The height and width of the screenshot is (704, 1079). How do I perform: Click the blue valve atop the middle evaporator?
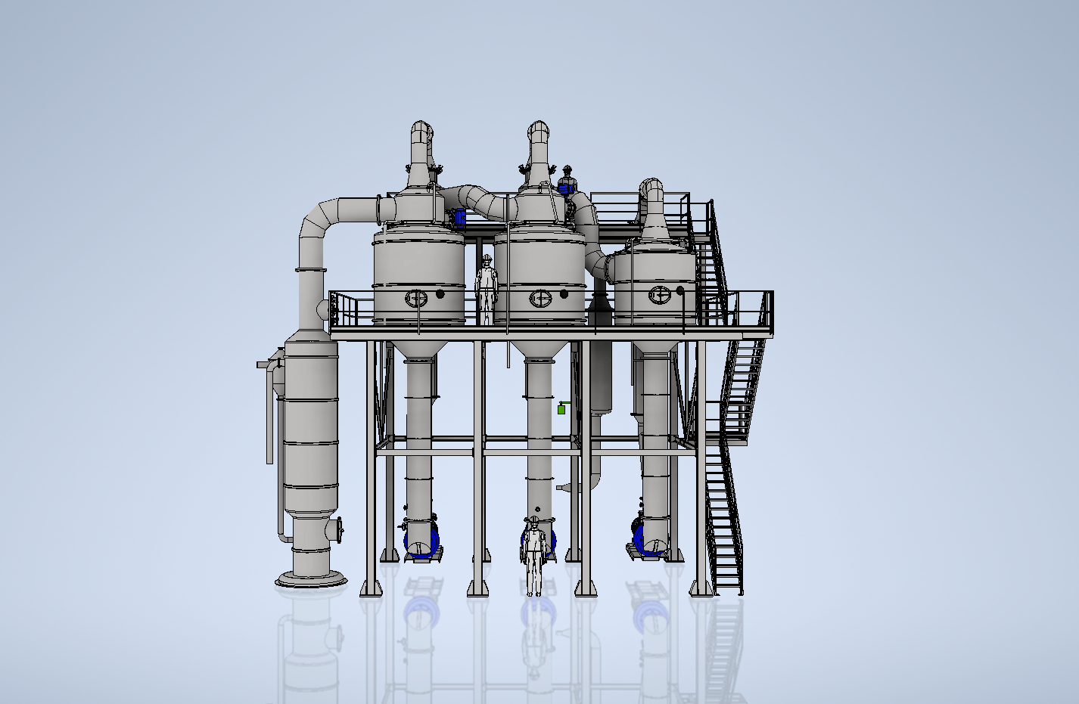pos(564,188)
